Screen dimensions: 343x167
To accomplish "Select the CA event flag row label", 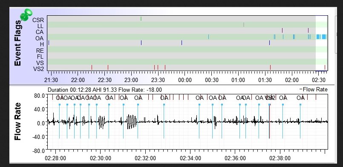I will [x=40, y=32].
